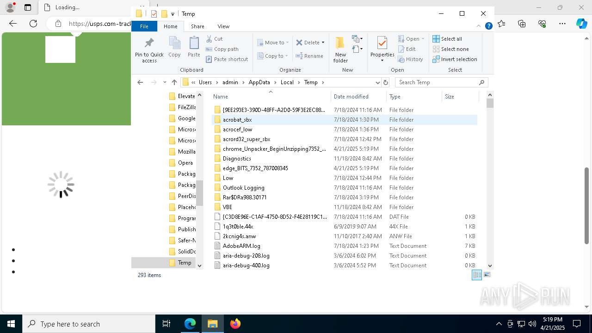The width and height of the screenshot is (592, 333).
Task: Sort by Size column header
Action: 460,97
